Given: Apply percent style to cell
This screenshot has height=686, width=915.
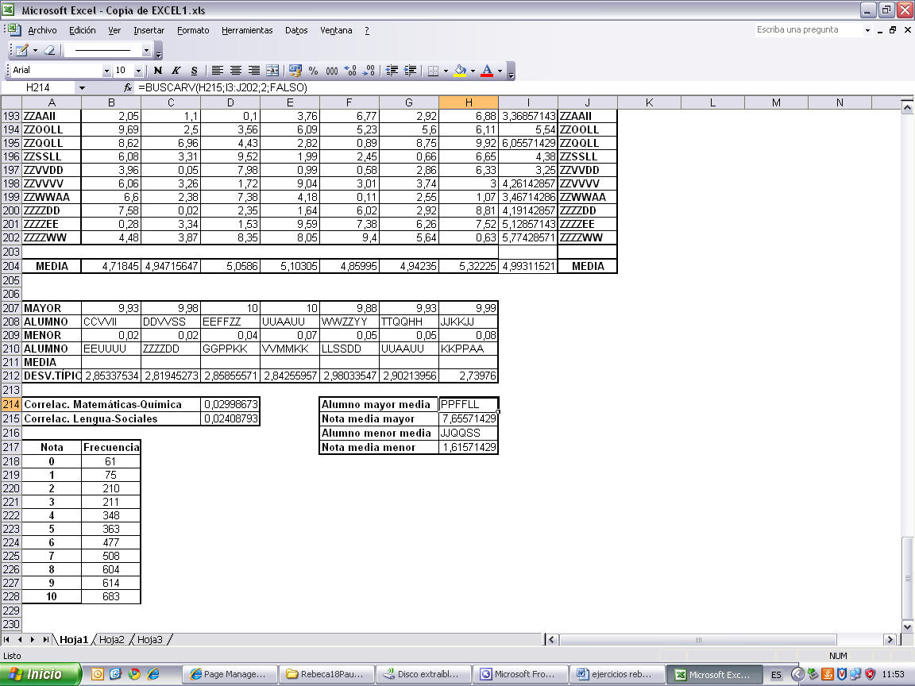Looking at the screenshot, I should pyautogui.click(x=313, y=71).
